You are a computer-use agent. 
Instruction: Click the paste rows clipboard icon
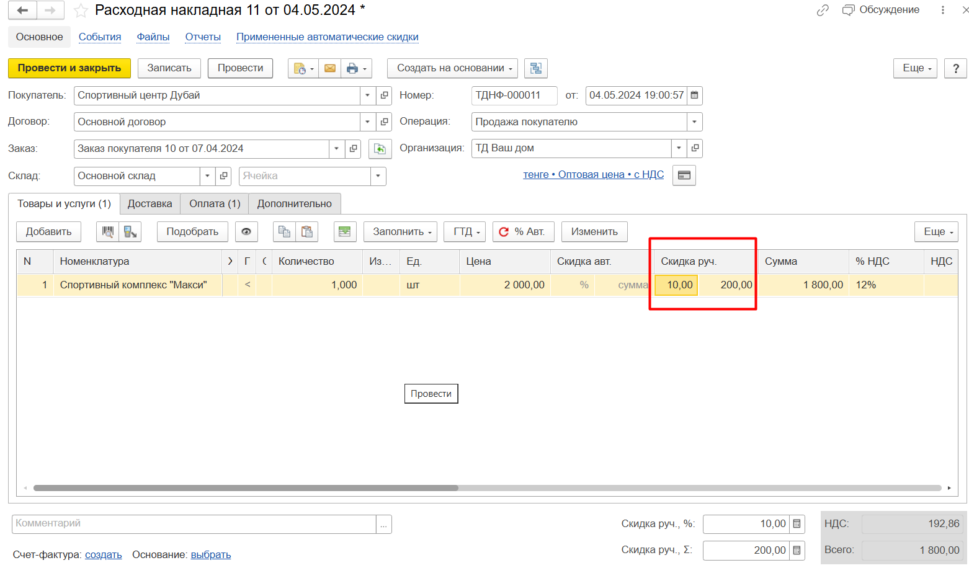pos(306,232)
